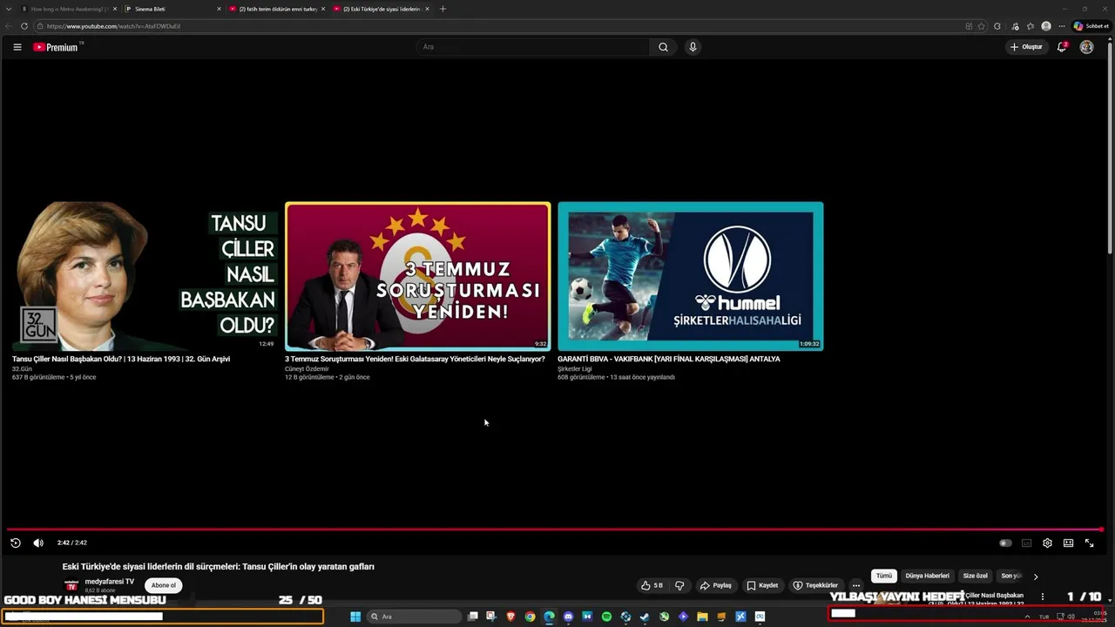Click title '3 Temmuz Soruşturması Yeniden! Eski Galatasaray...'
Viewport: 1115px width, 627px height.
point(415,359)
